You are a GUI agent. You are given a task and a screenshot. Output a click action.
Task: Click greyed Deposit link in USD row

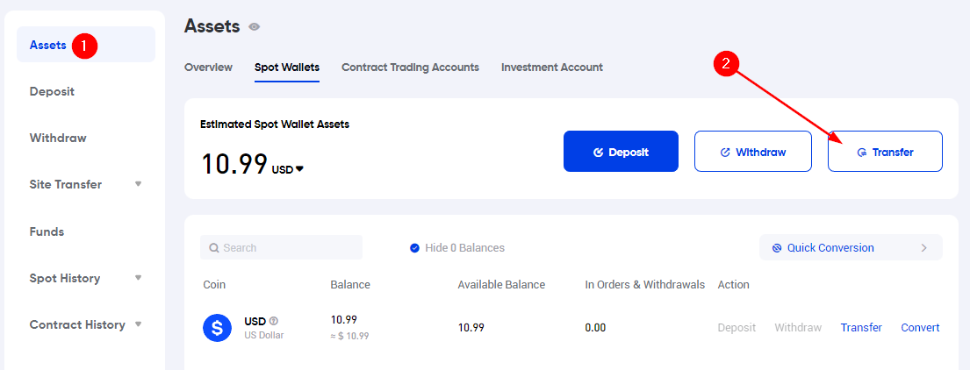[736, 327]
